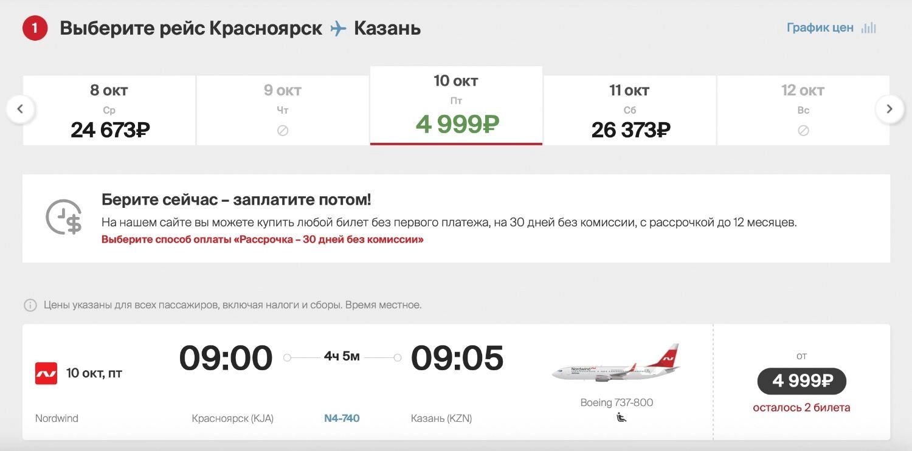This screenshot has height=451, width=912.
Task: Click the 4 999₽ fare button
Action: (x=801, y=381)
